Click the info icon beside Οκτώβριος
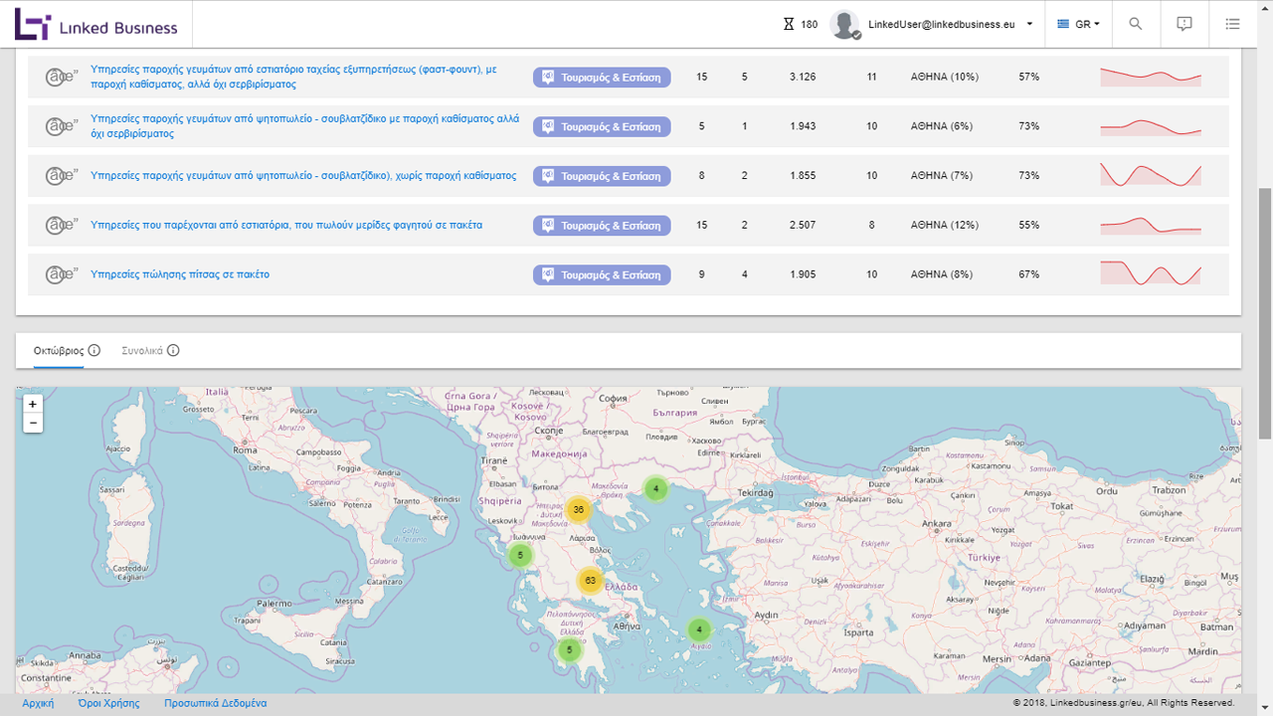1273x716 pixels. [94, 351]
